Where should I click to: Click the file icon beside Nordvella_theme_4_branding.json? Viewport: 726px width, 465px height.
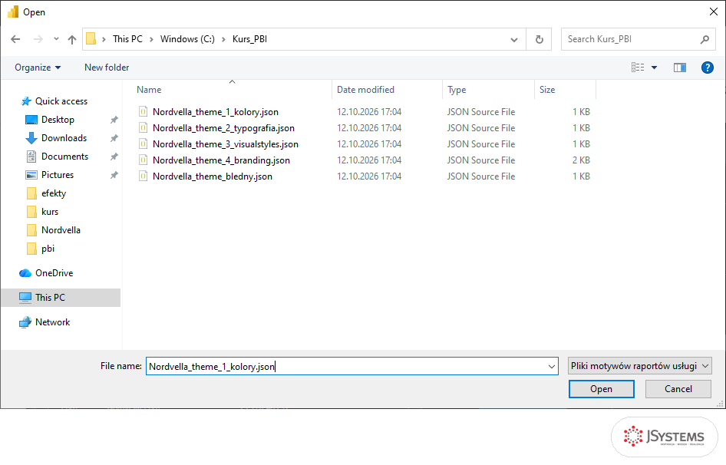tap(143, 160)
